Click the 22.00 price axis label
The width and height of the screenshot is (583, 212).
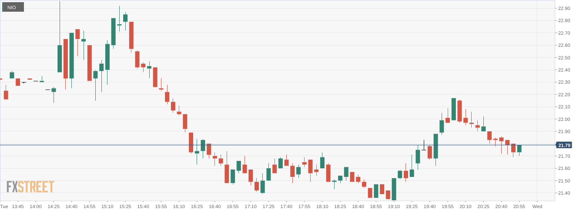pyautogui.click(x=564, y=119)
